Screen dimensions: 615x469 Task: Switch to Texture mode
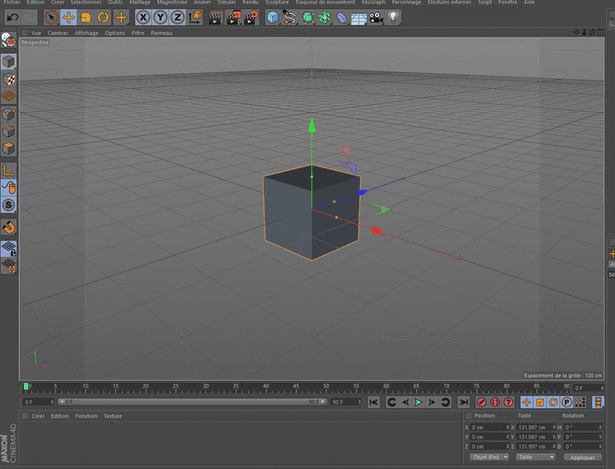(x=9, y=79)
